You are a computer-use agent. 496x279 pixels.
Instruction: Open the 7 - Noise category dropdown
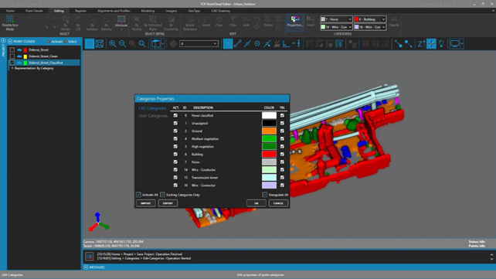(336, 19)
